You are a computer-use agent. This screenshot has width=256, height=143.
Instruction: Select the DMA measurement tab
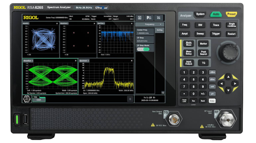pyautogui.click(x=39, y=100)
